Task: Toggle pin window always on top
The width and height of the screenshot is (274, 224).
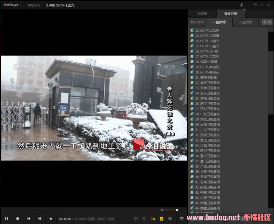Action: pos(242,5)
